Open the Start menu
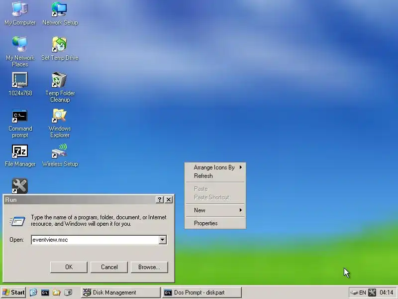Viewport: 398px width, 299px height. tap(13, 293)
